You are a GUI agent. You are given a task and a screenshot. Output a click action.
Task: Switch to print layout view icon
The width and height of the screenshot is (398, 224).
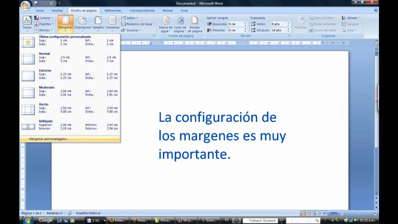305,213
